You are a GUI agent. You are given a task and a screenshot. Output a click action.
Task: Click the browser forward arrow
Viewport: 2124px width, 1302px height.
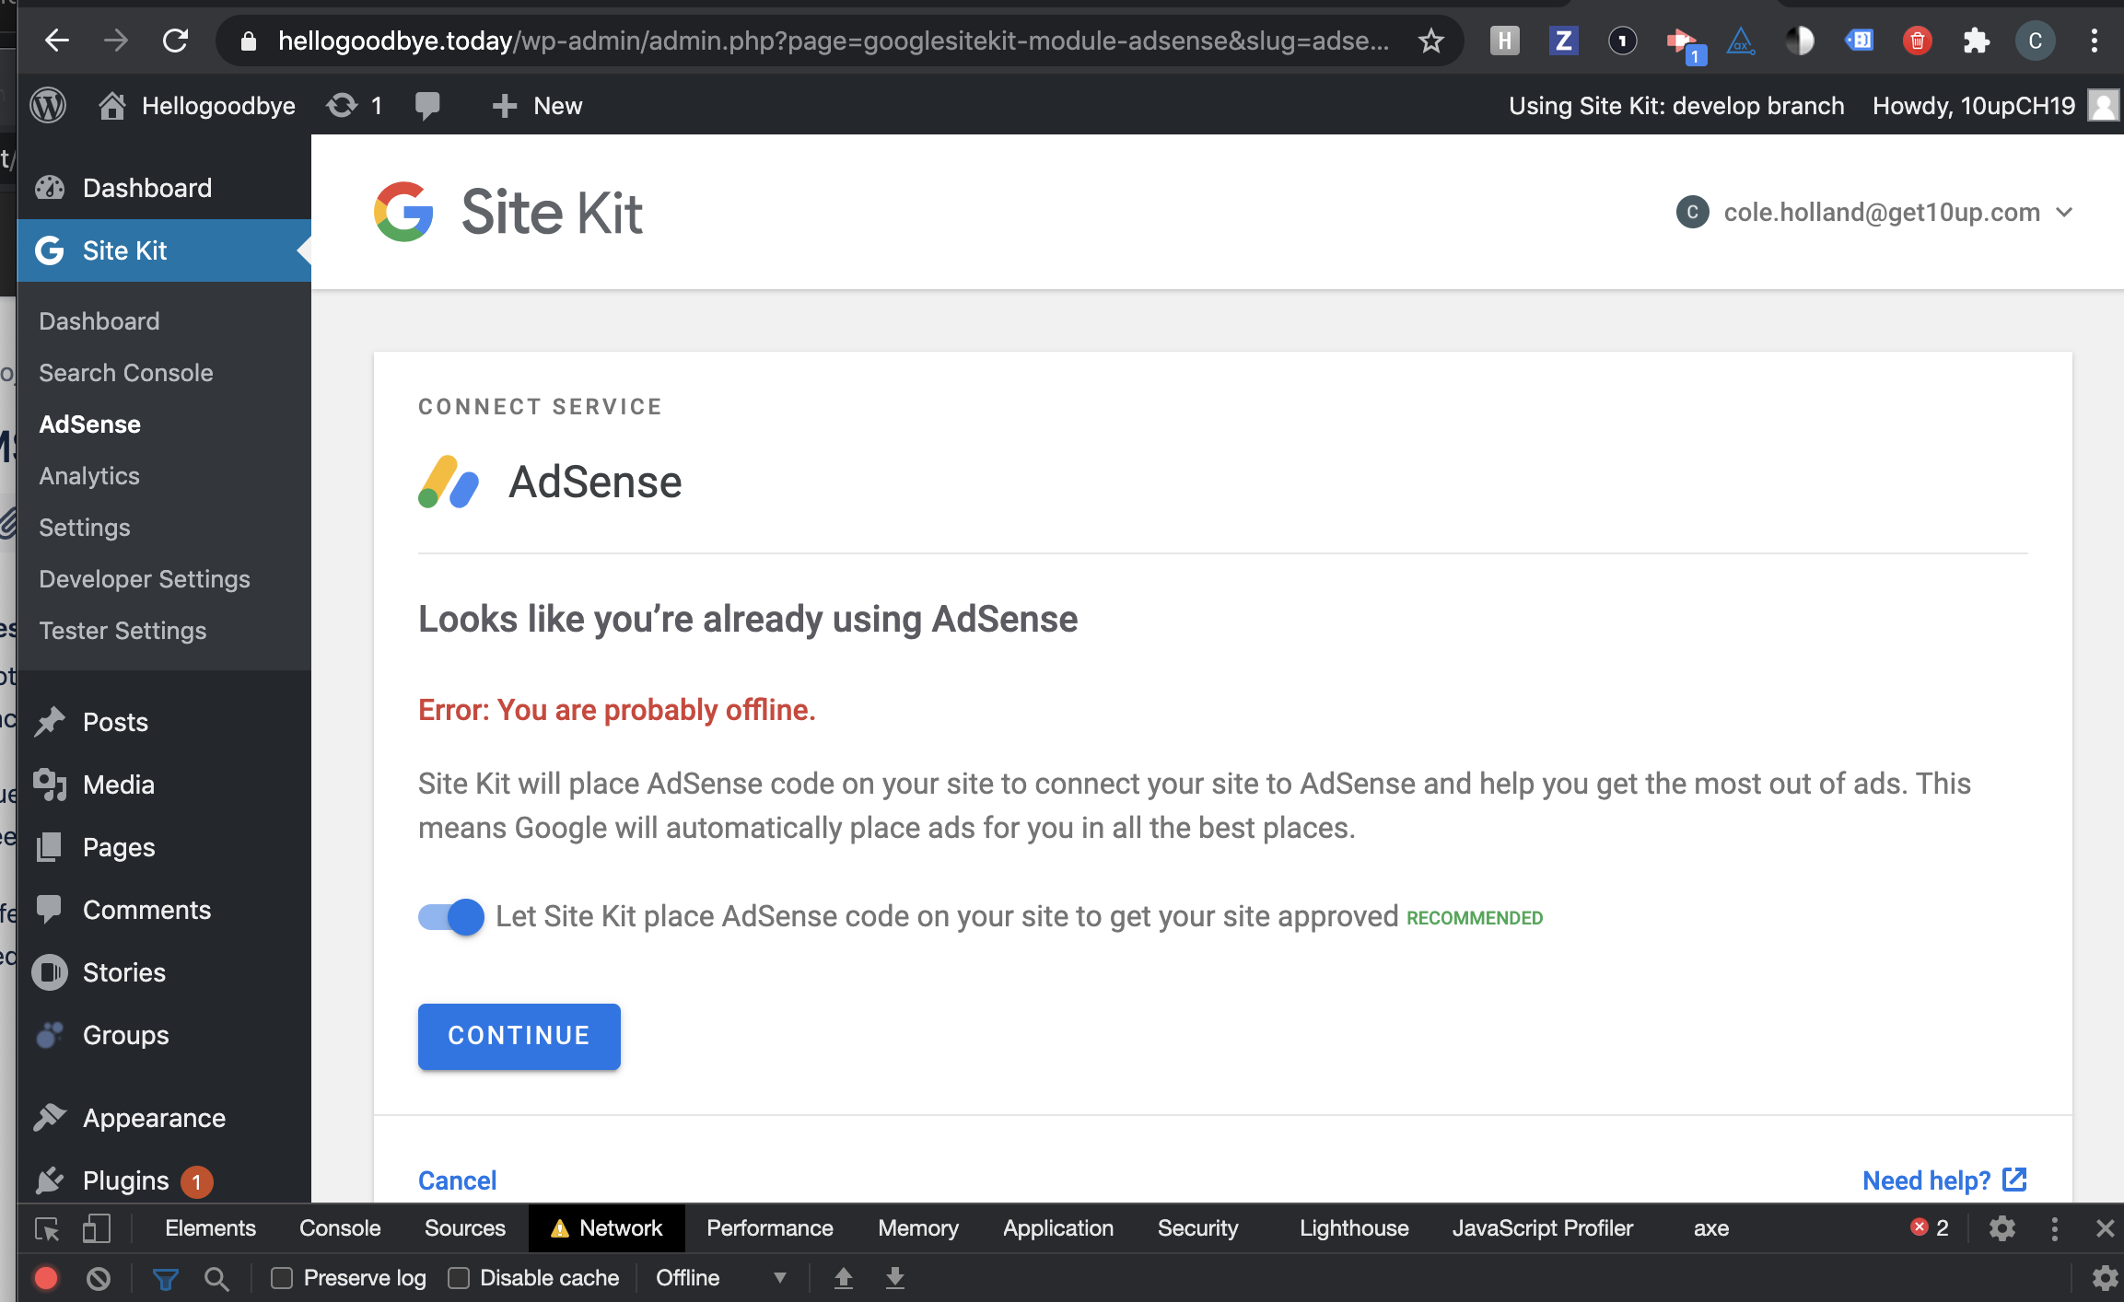(x=116, y=41)
